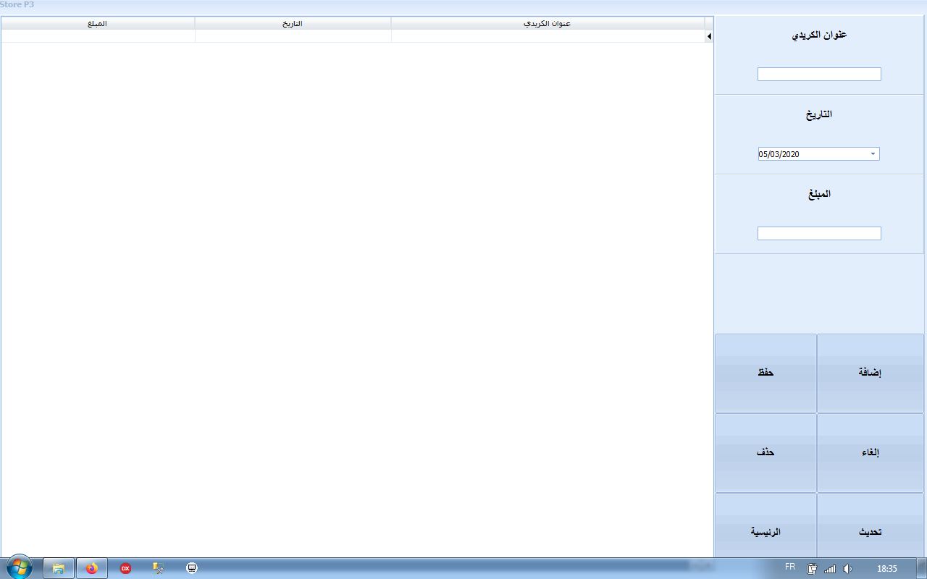Click the red DX taskbar icon
The height and width of the screenshot is (579, 927).
[x=125, y=568]
